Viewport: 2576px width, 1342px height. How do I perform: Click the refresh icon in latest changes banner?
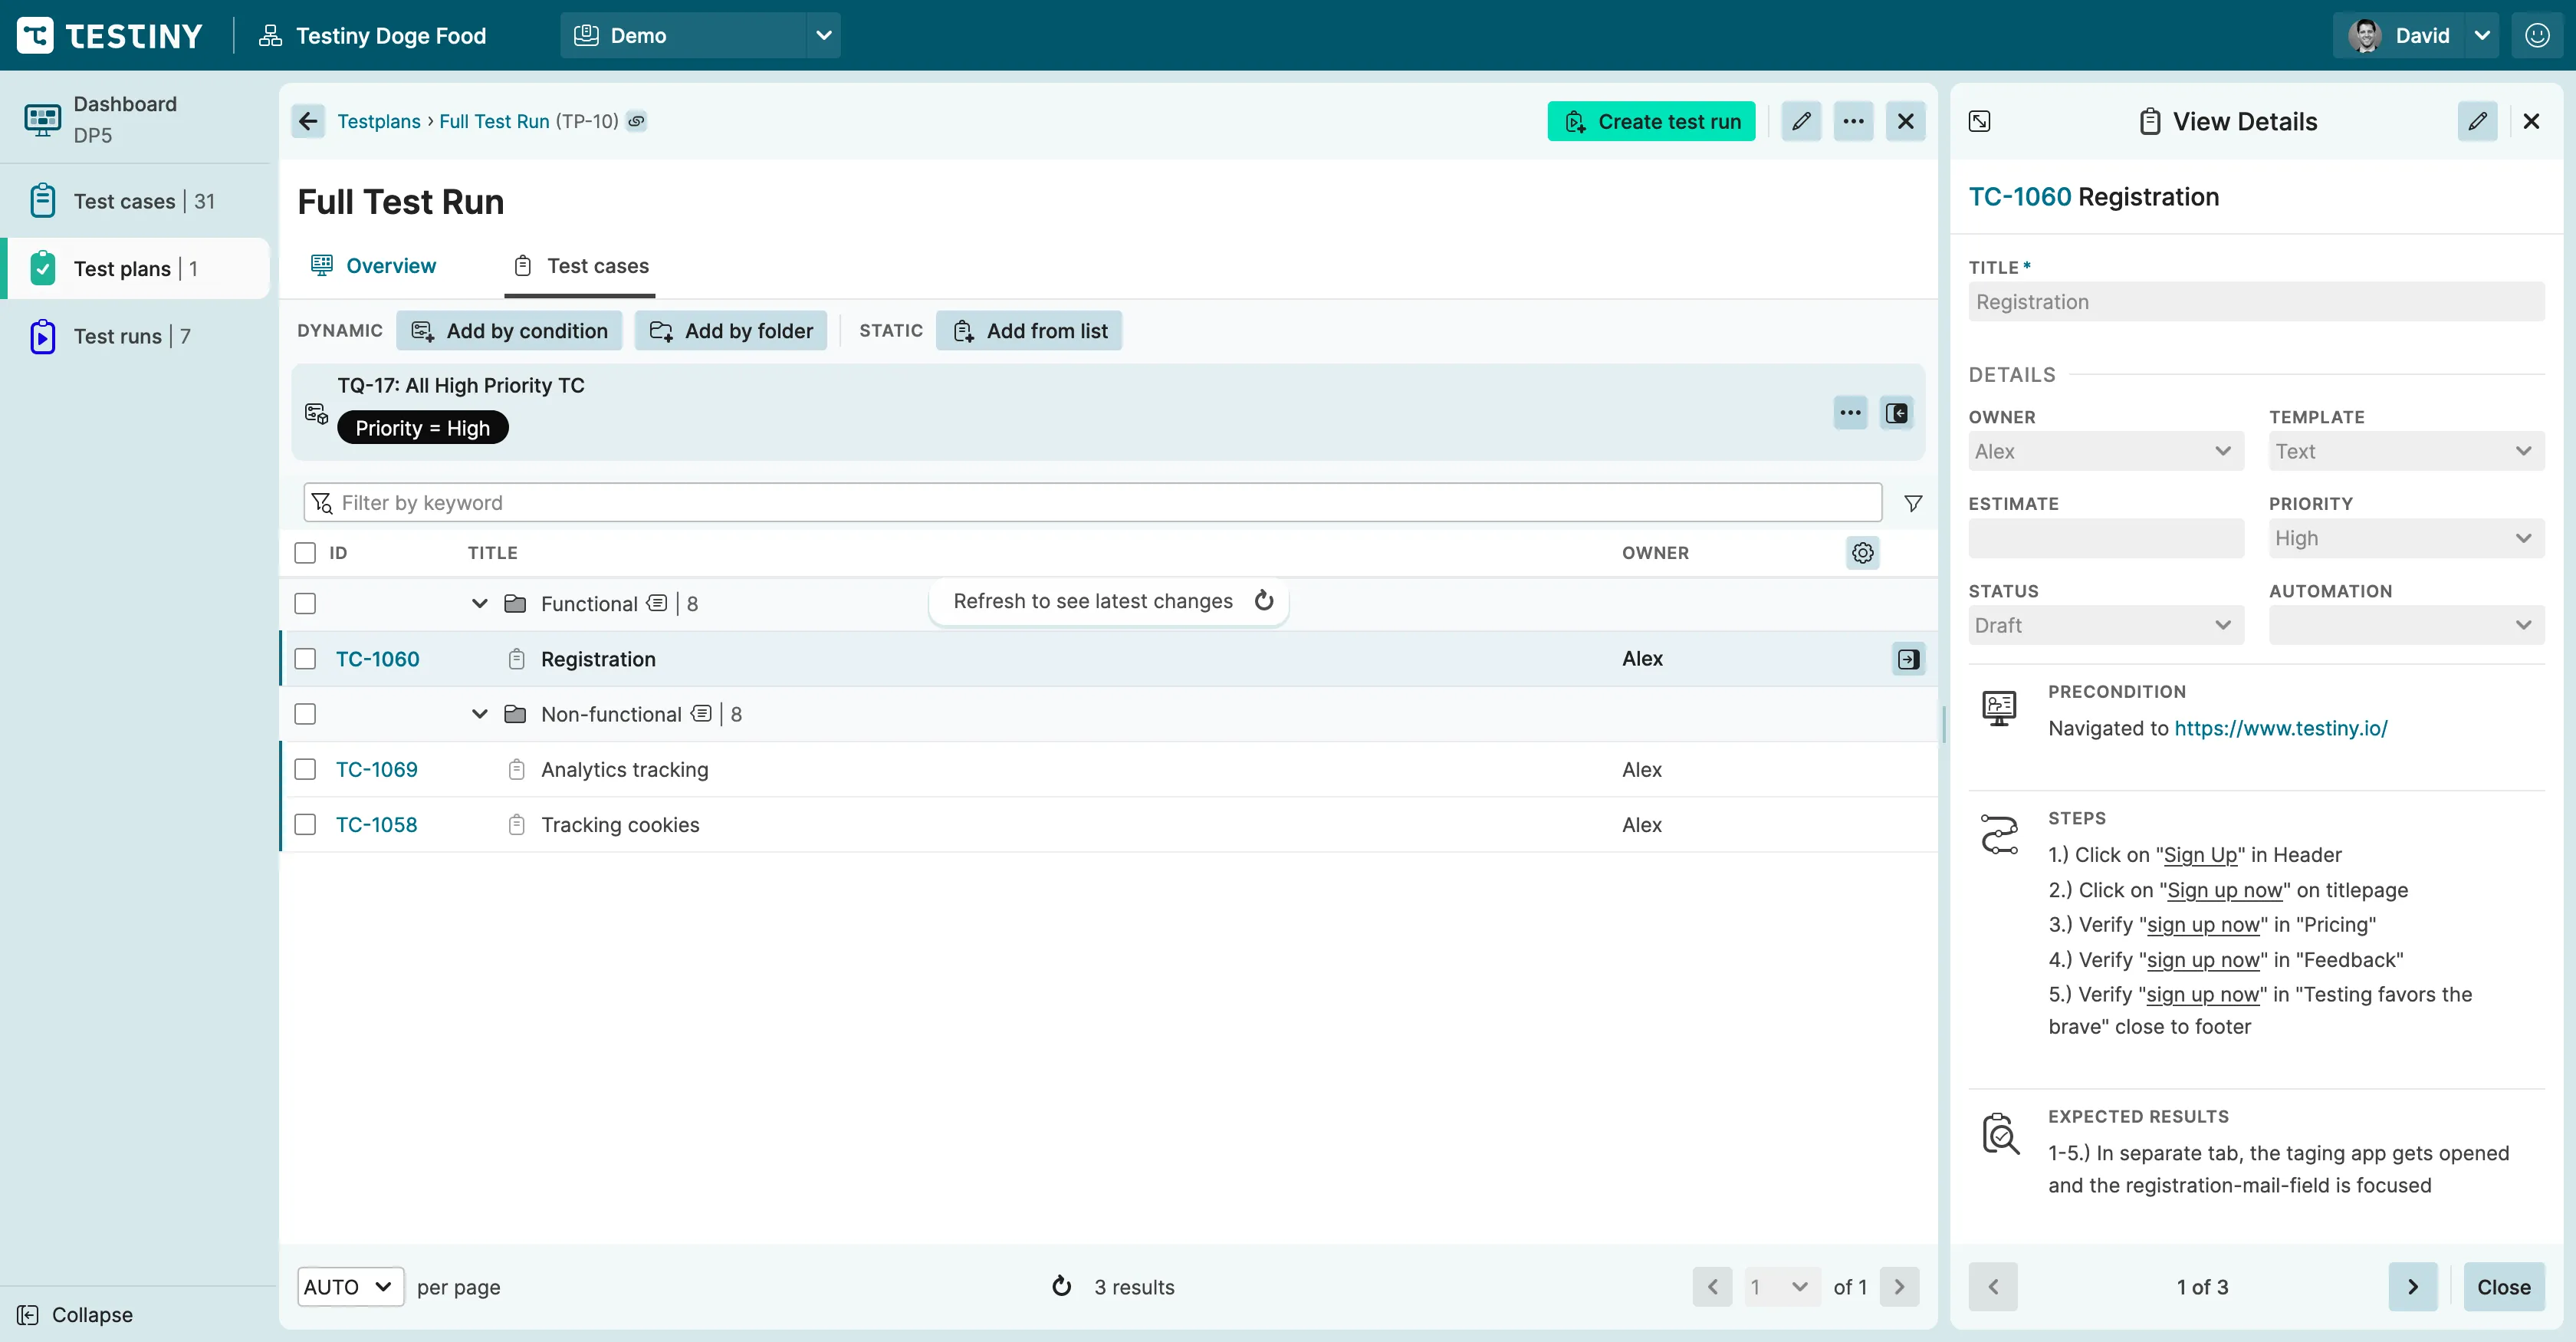tap(1264, 601)
